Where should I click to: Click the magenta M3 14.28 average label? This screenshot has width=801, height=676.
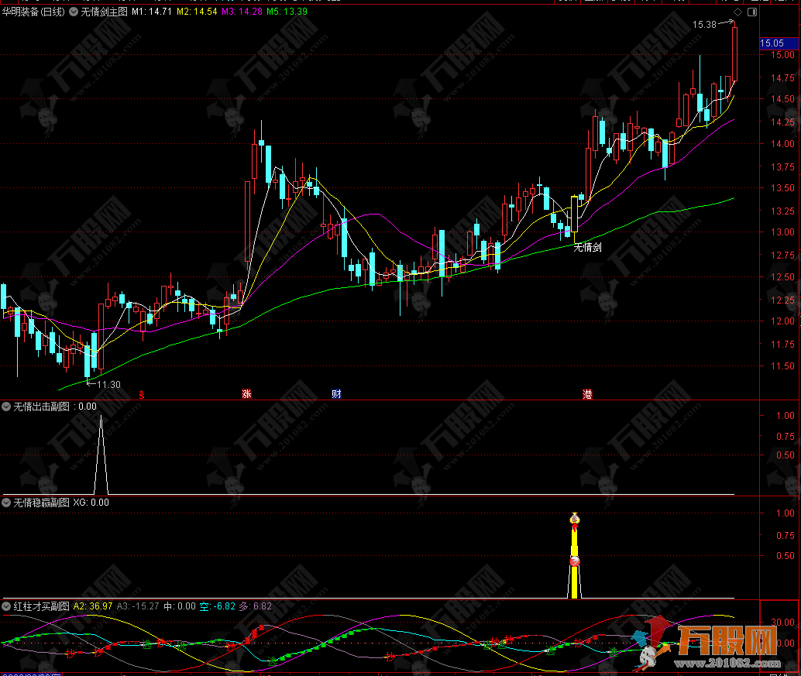point(242,12)
